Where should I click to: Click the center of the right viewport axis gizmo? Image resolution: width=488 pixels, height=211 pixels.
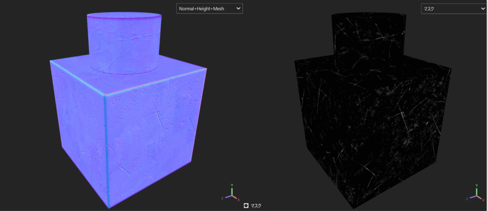[477, 195]
